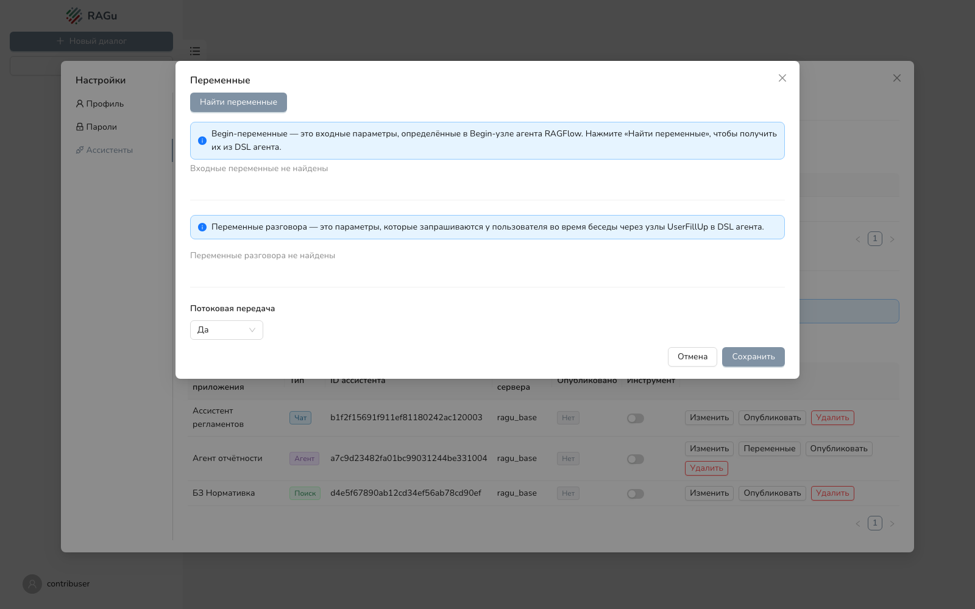Toggle the Инструмент switch for БЗ Нормативка
Screen dimensions: 975x609
636,494
